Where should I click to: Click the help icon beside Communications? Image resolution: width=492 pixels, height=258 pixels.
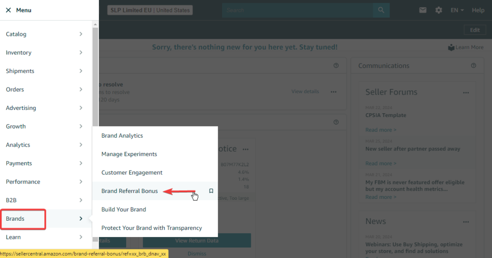(x=473, y=65)
